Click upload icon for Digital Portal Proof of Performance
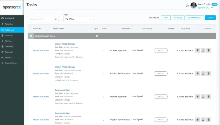 (x=203, y=73)
